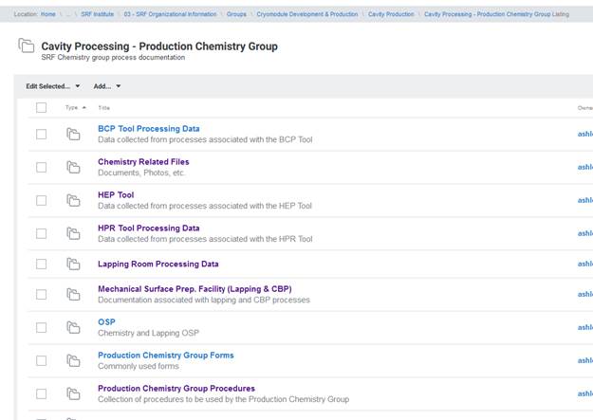The width and height of the screenshot is (593, 420).
Task: Click folder icon beside Chemistry Related Files
Action: [x=73, y=168]
